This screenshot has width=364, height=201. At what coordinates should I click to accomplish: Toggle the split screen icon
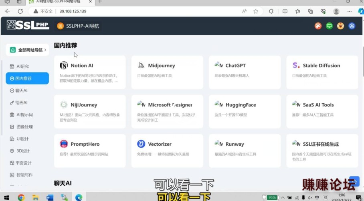click(285, 11)
